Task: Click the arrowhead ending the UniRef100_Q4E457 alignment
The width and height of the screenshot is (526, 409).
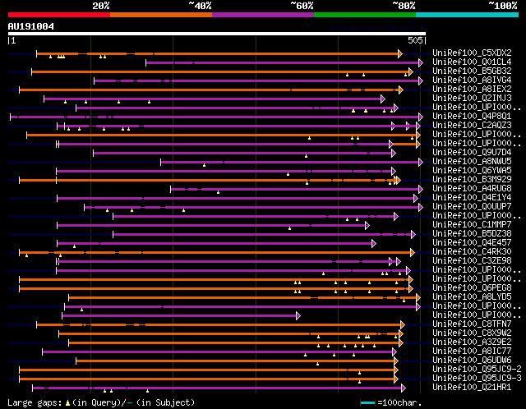Action: [374, 244]
